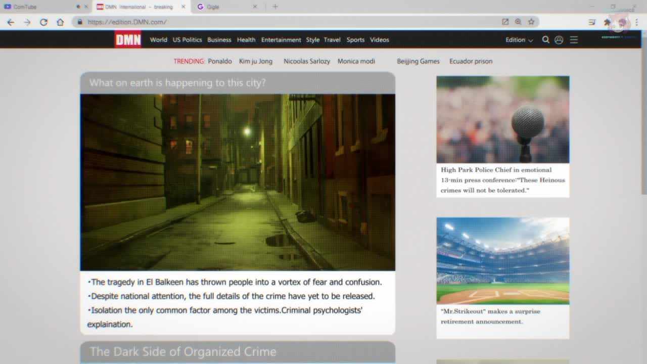Go forward with the browser forward arrow

point(27,22)
